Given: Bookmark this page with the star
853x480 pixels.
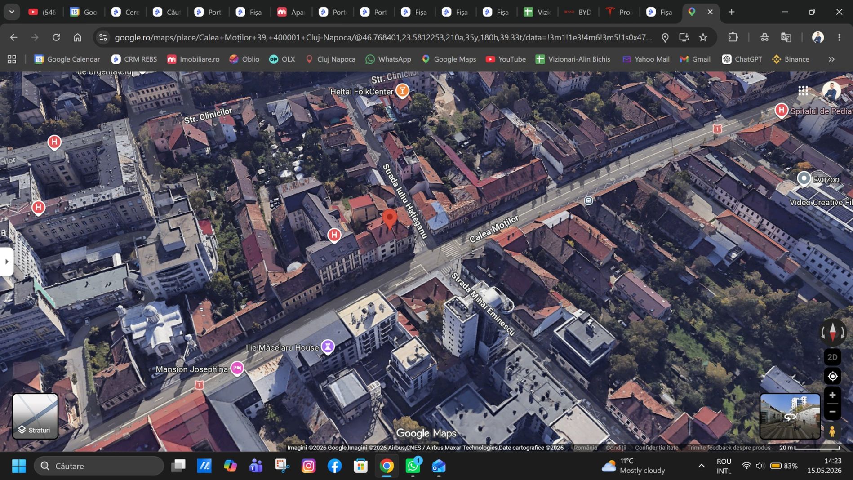Looking at the screenshot, I should click(703, 37).
